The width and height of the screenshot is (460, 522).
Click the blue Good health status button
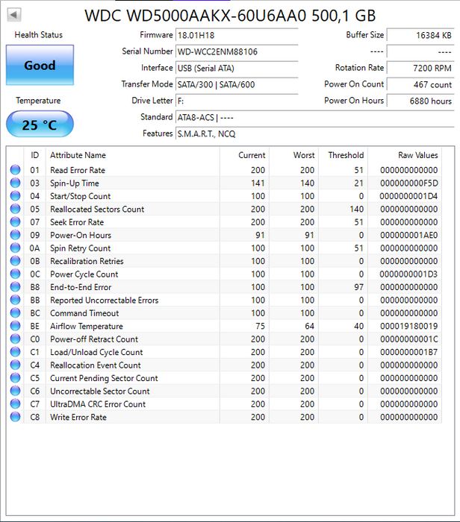pos(40,65)
